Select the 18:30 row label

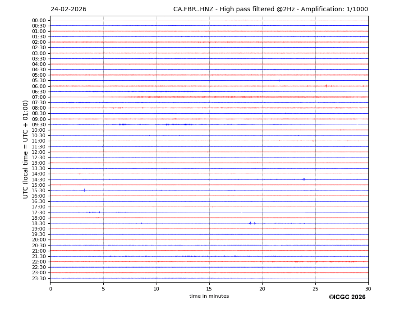coord(38,223)
